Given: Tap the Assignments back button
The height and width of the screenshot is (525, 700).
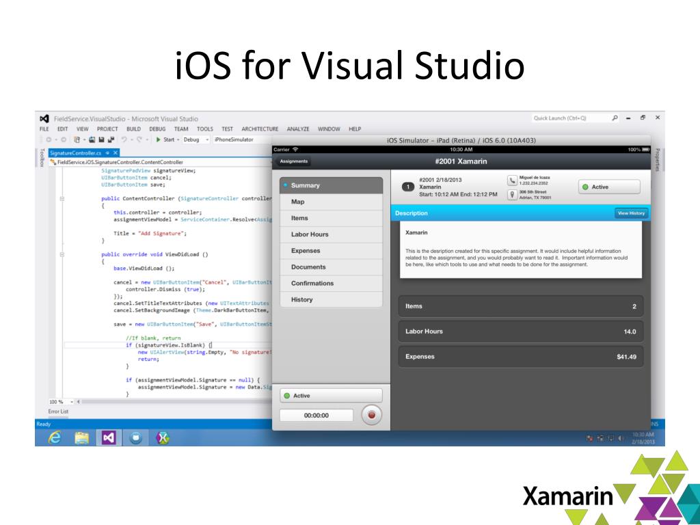Looking at the screenshot, I should (293, 161).
